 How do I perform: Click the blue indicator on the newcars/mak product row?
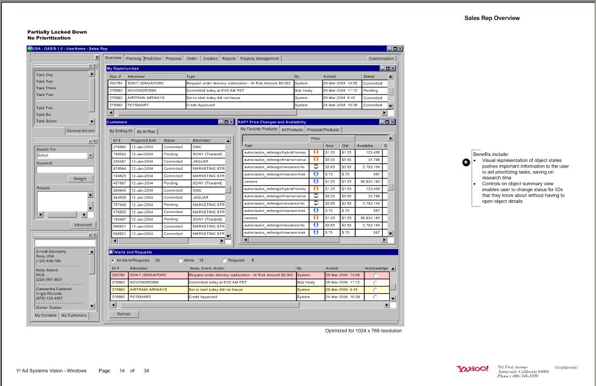(x=316, y=174)
